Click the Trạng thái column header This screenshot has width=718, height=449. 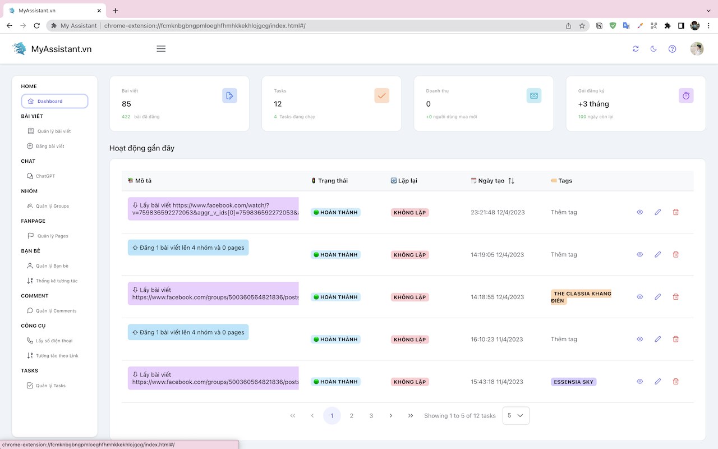pyautogui.click(x=329, y=181)
